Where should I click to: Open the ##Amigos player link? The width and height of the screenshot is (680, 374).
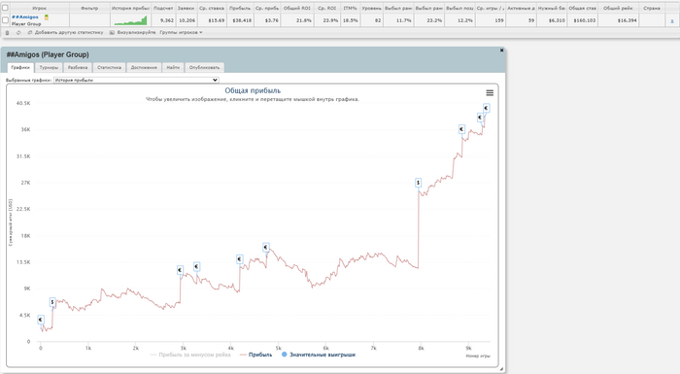[25, 17]
